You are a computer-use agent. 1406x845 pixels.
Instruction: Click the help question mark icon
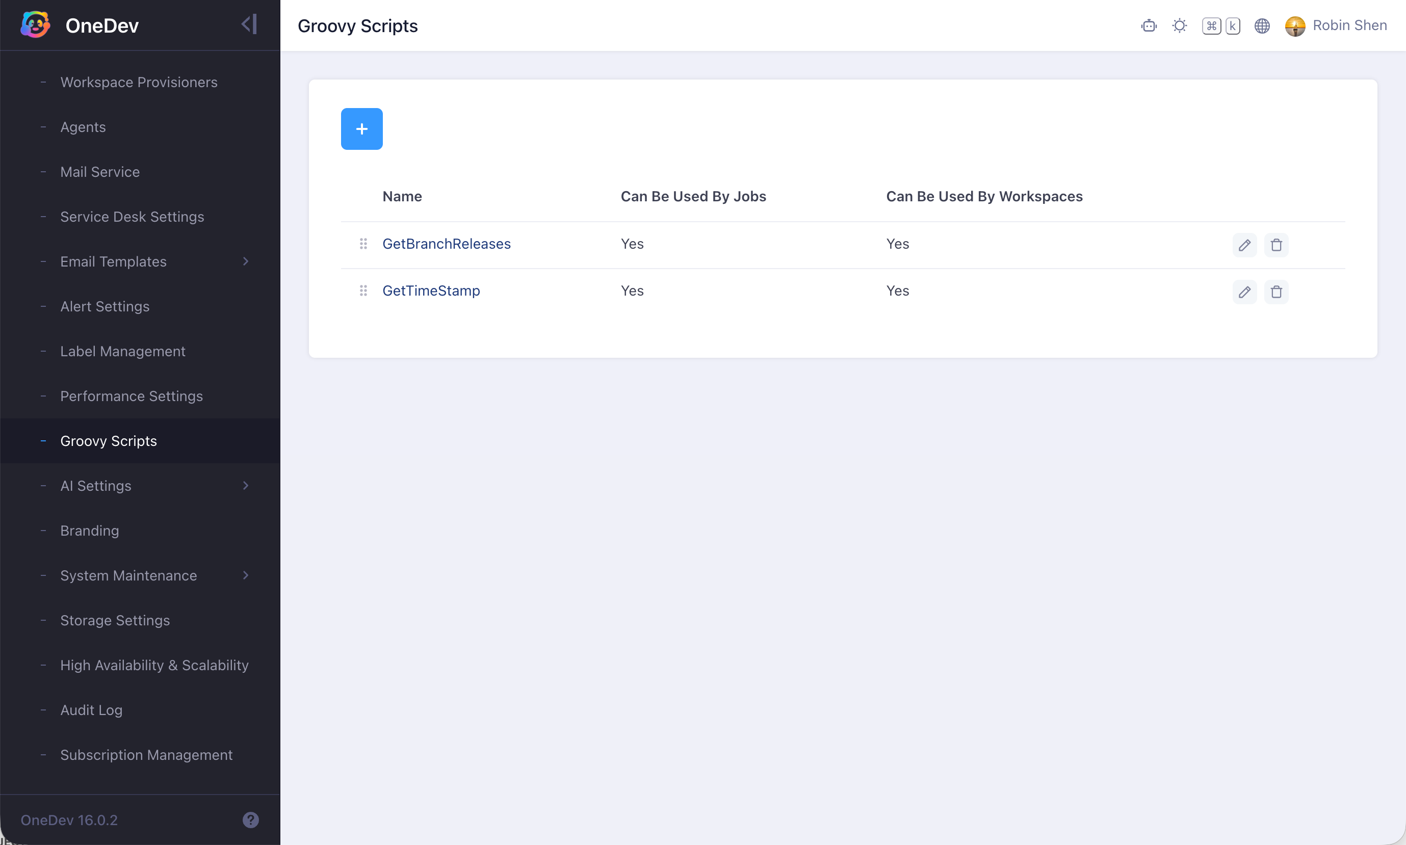251,820
